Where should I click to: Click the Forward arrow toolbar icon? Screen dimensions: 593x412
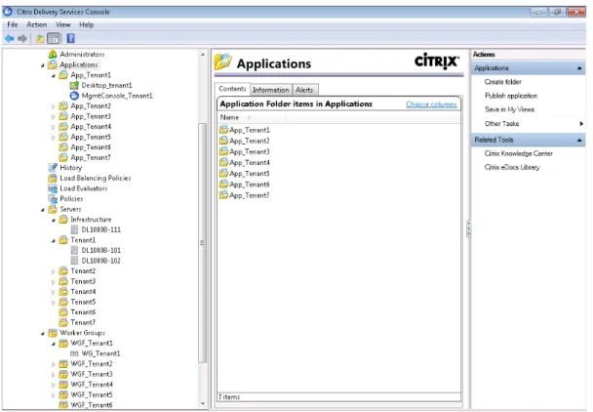click(22, 38)
